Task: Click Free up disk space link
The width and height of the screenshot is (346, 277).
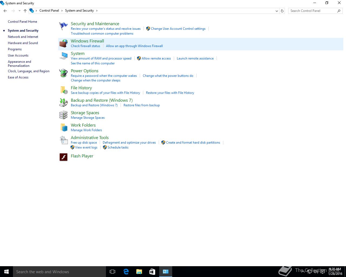Action: [x=84, y=143]
